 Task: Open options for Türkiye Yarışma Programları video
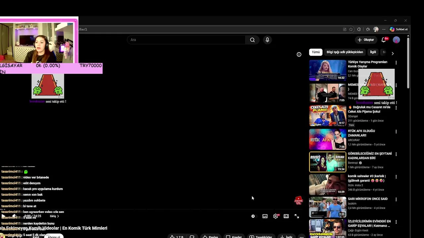point(396,63)
